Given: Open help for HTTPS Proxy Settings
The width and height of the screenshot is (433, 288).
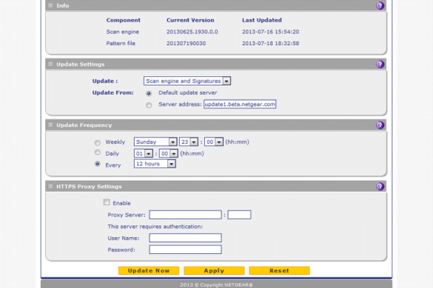Looking at the screenshot, I should click(380, 186).
